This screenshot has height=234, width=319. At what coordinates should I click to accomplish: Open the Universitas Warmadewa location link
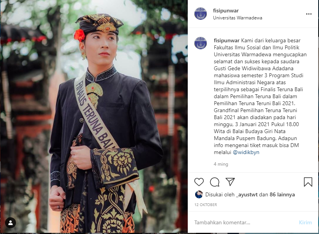pos(238,18)
